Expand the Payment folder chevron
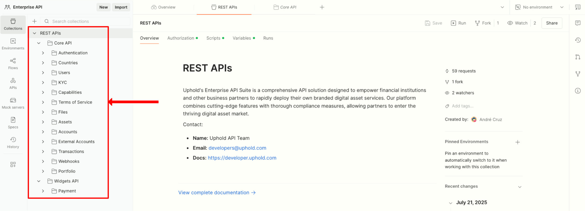585x211 pixels. 43,191
